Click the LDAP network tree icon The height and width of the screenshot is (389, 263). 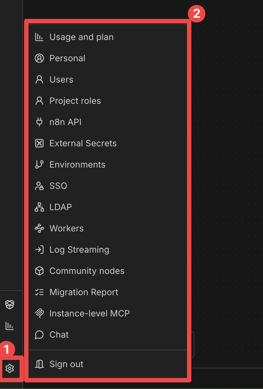coord(39,207)
